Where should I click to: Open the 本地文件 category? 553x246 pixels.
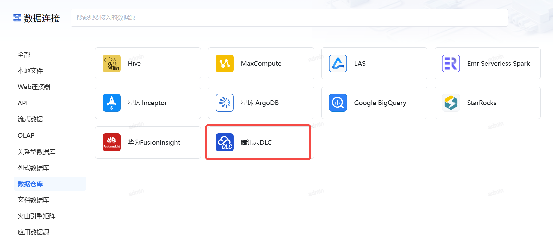(30, 71)
